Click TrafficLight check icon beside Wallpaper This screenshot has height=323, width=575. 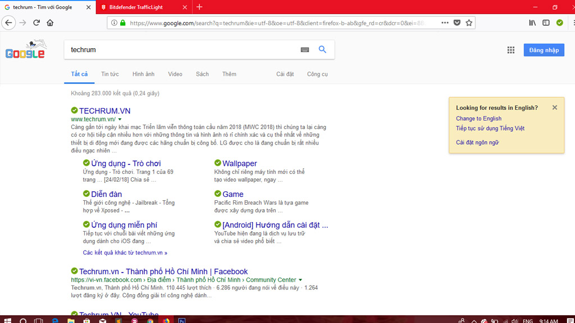(218, 163)
